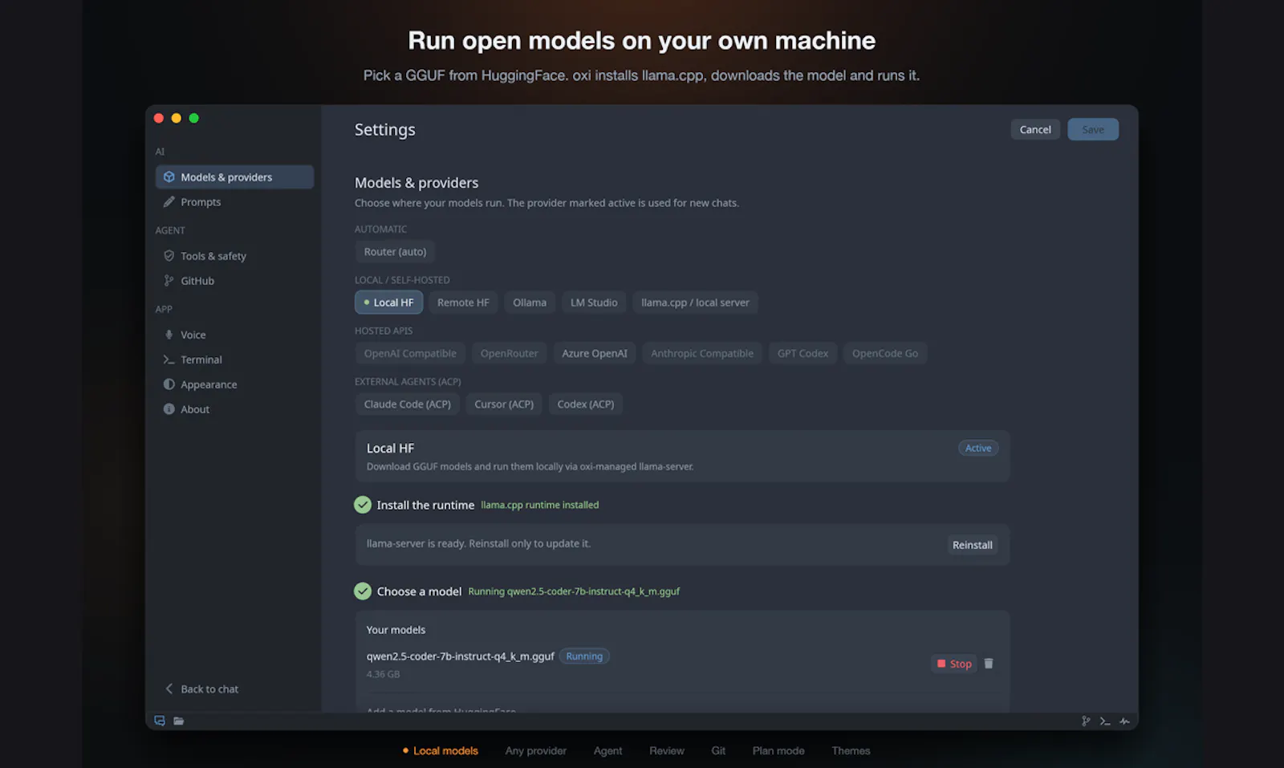Switch to the Plan mode tab

(x=778, y=751)
